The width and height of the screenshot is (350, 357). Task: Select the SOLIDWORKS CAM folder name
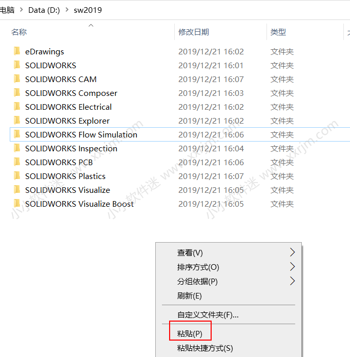tap(60, 79)
